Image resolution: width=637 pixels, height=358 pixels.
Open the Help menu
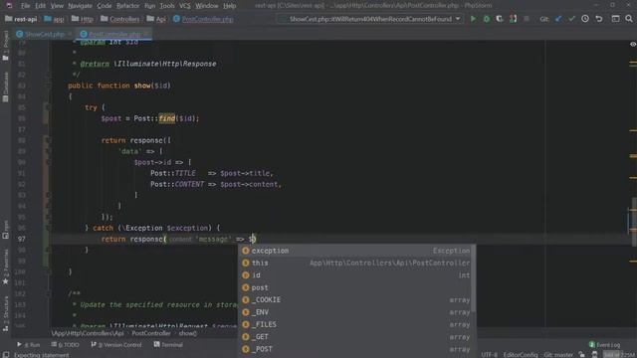[230, 6]
